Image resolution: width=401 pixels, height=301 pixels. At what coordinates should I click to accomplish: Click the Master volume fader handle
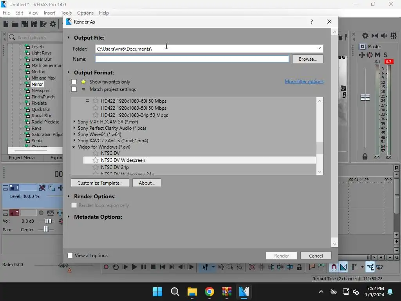(x=365, y=97)
